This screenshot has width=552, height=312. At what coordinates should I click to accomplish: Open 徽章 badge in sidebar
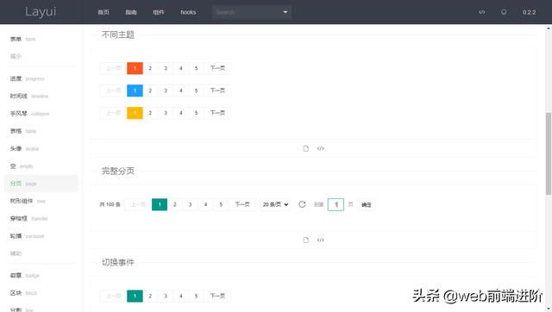[x=41, y=276]
